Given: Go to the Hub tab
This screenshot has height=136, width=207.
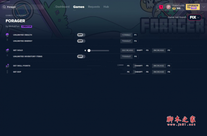Looking at the screenshot, I should (x=106, y=7).
